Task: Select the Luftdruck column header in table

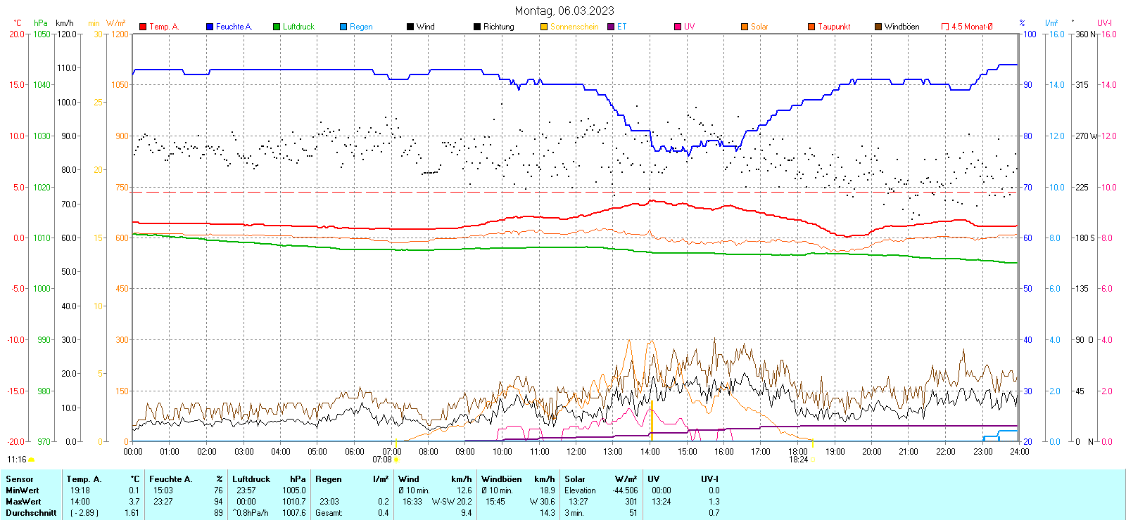Action: [x=251, y=479]
